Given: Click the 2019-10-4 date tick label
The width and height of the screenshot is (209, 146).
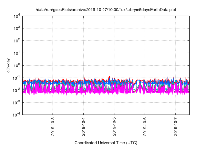Looking at the screenshot, I should (84, 126).
